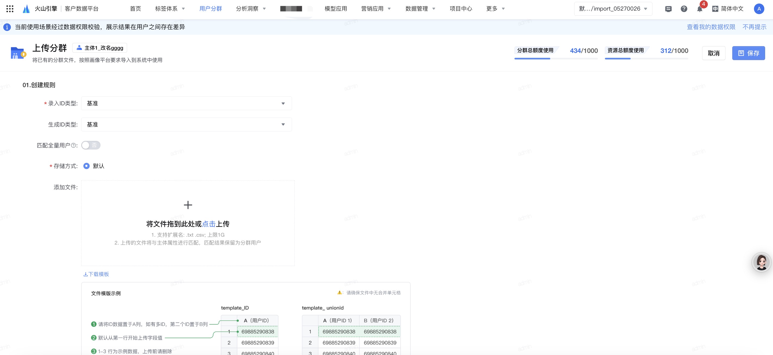This screenshot has width=773, height=355.
Task: Open the help question mark icon
Action: [684, 9]
